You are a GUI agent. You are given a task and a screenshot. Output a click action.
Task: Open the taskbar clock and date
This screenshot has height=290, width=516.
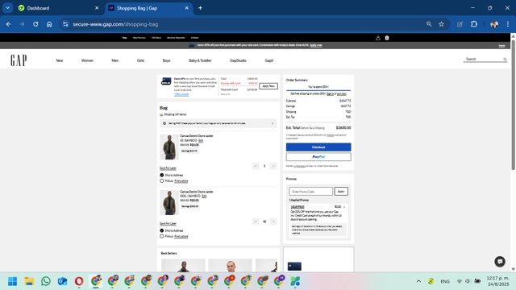pyautogui.click(x=497, y=281)
